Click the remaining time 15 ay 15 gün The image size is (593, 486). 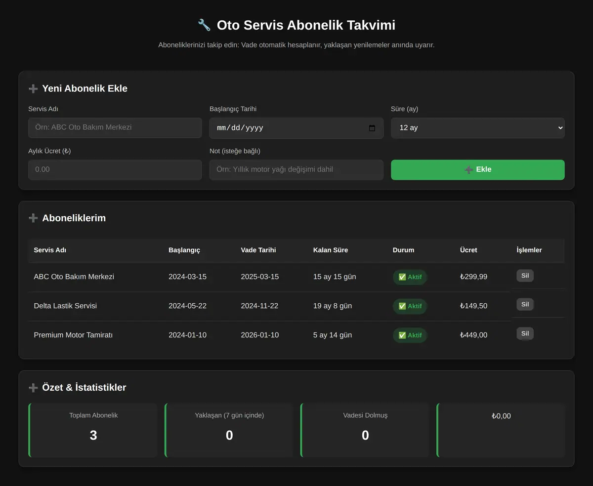(x=335, y=277)
